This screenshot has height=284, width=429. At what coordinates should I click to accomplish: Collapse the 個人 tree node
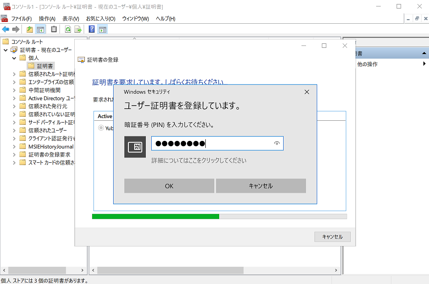[x=14, y=58]
